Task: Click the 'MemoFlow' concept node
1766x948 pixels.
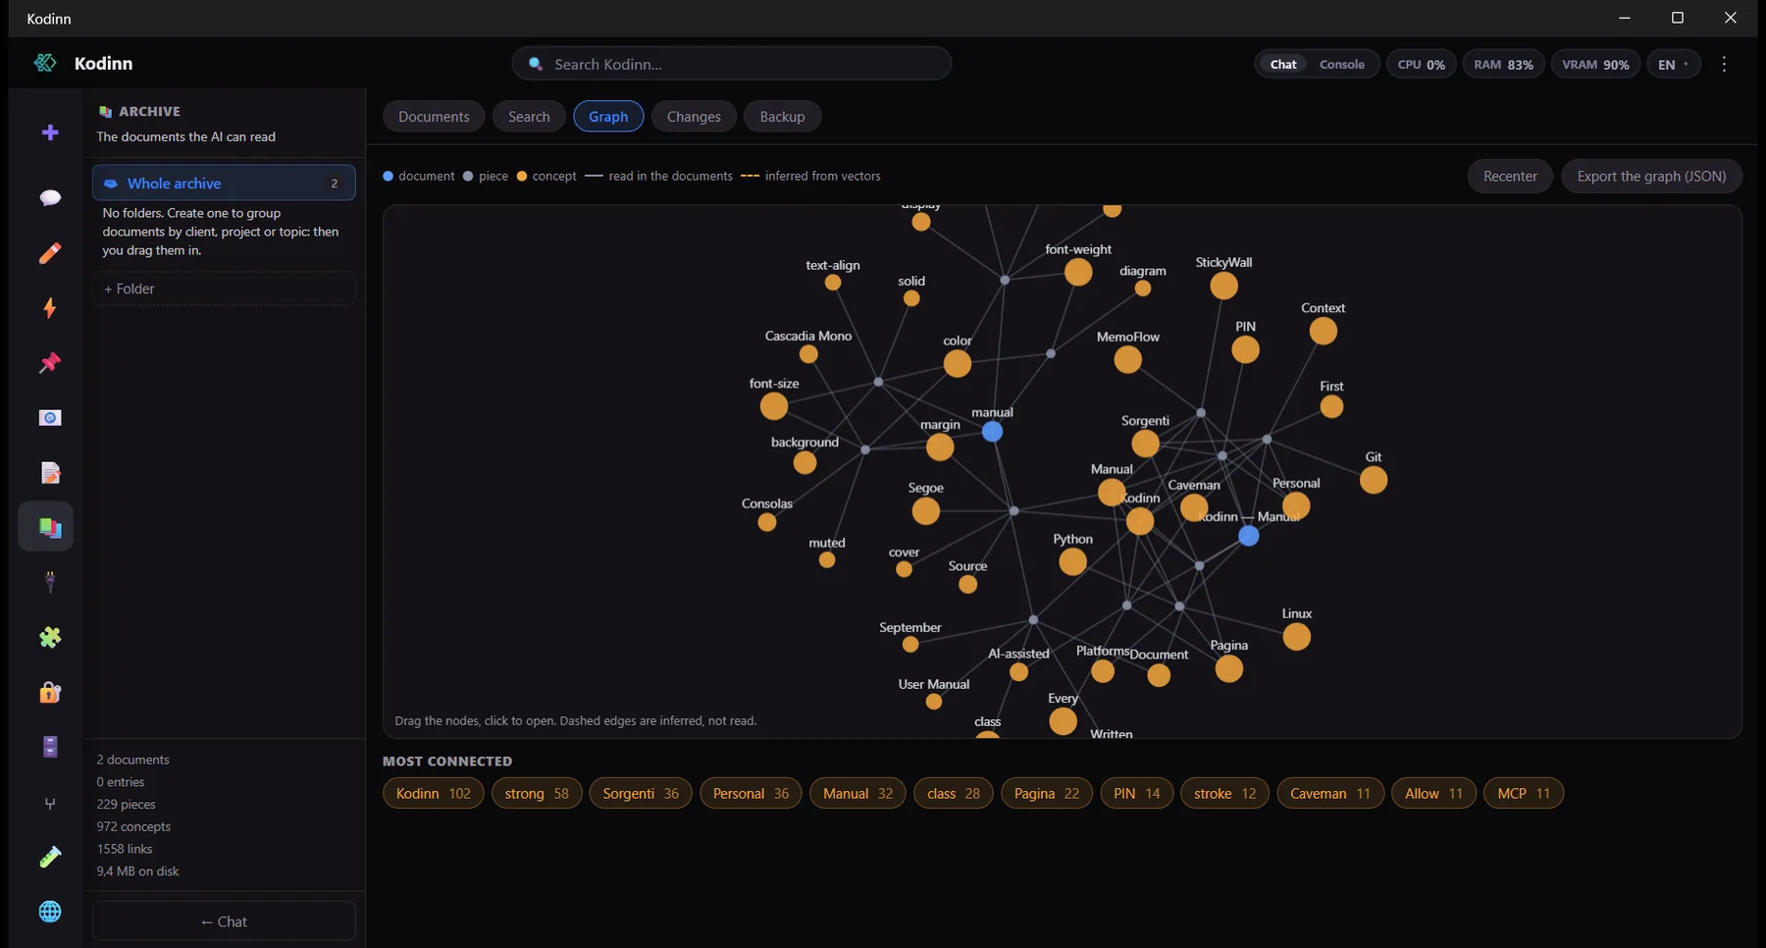Action: pyautogui.click(x=1127, y=360)
